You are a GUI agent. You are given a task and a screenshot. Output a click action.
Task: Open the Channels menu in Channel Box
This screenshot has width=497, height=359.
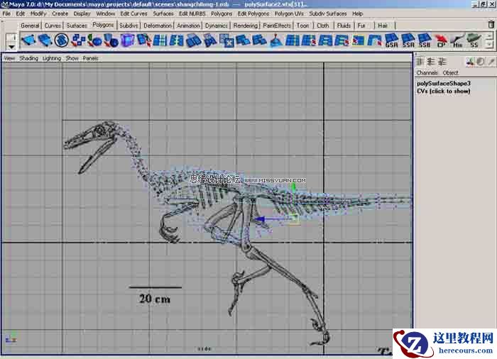tap(427, 72)
